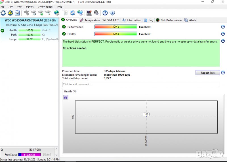Click the help icon beside the Performance row
This screenshot has width=227, height=162.
pos(223,27)
